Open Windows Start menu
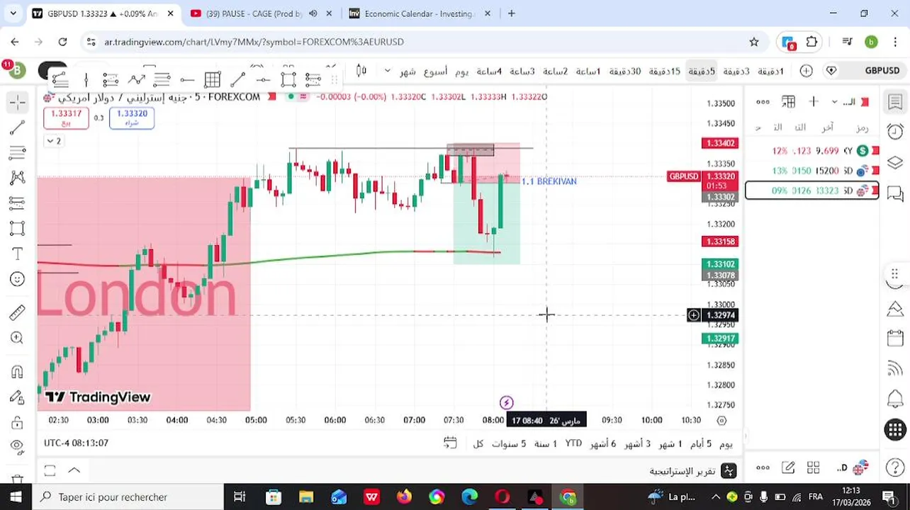The width and height of the screenshot is (910, 510). tap(16, 497)
